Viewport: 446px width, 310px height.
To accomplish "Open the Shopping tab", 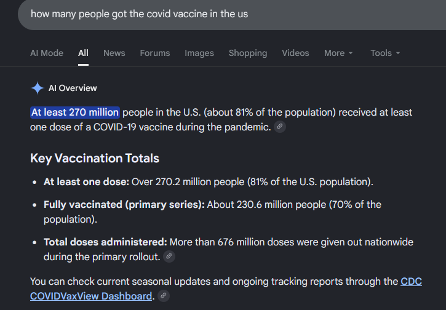I will click(248, 53).
